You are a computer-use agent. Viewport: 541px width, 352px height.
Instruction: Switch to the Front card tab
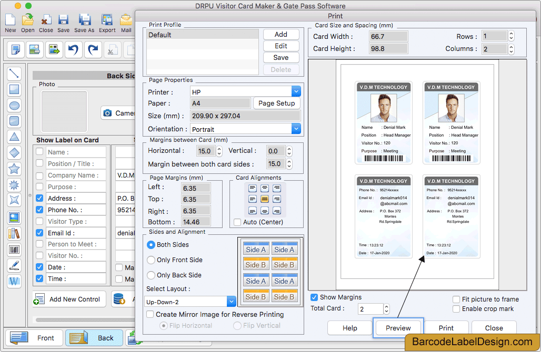pyautogui.click(x=35, y=338)
